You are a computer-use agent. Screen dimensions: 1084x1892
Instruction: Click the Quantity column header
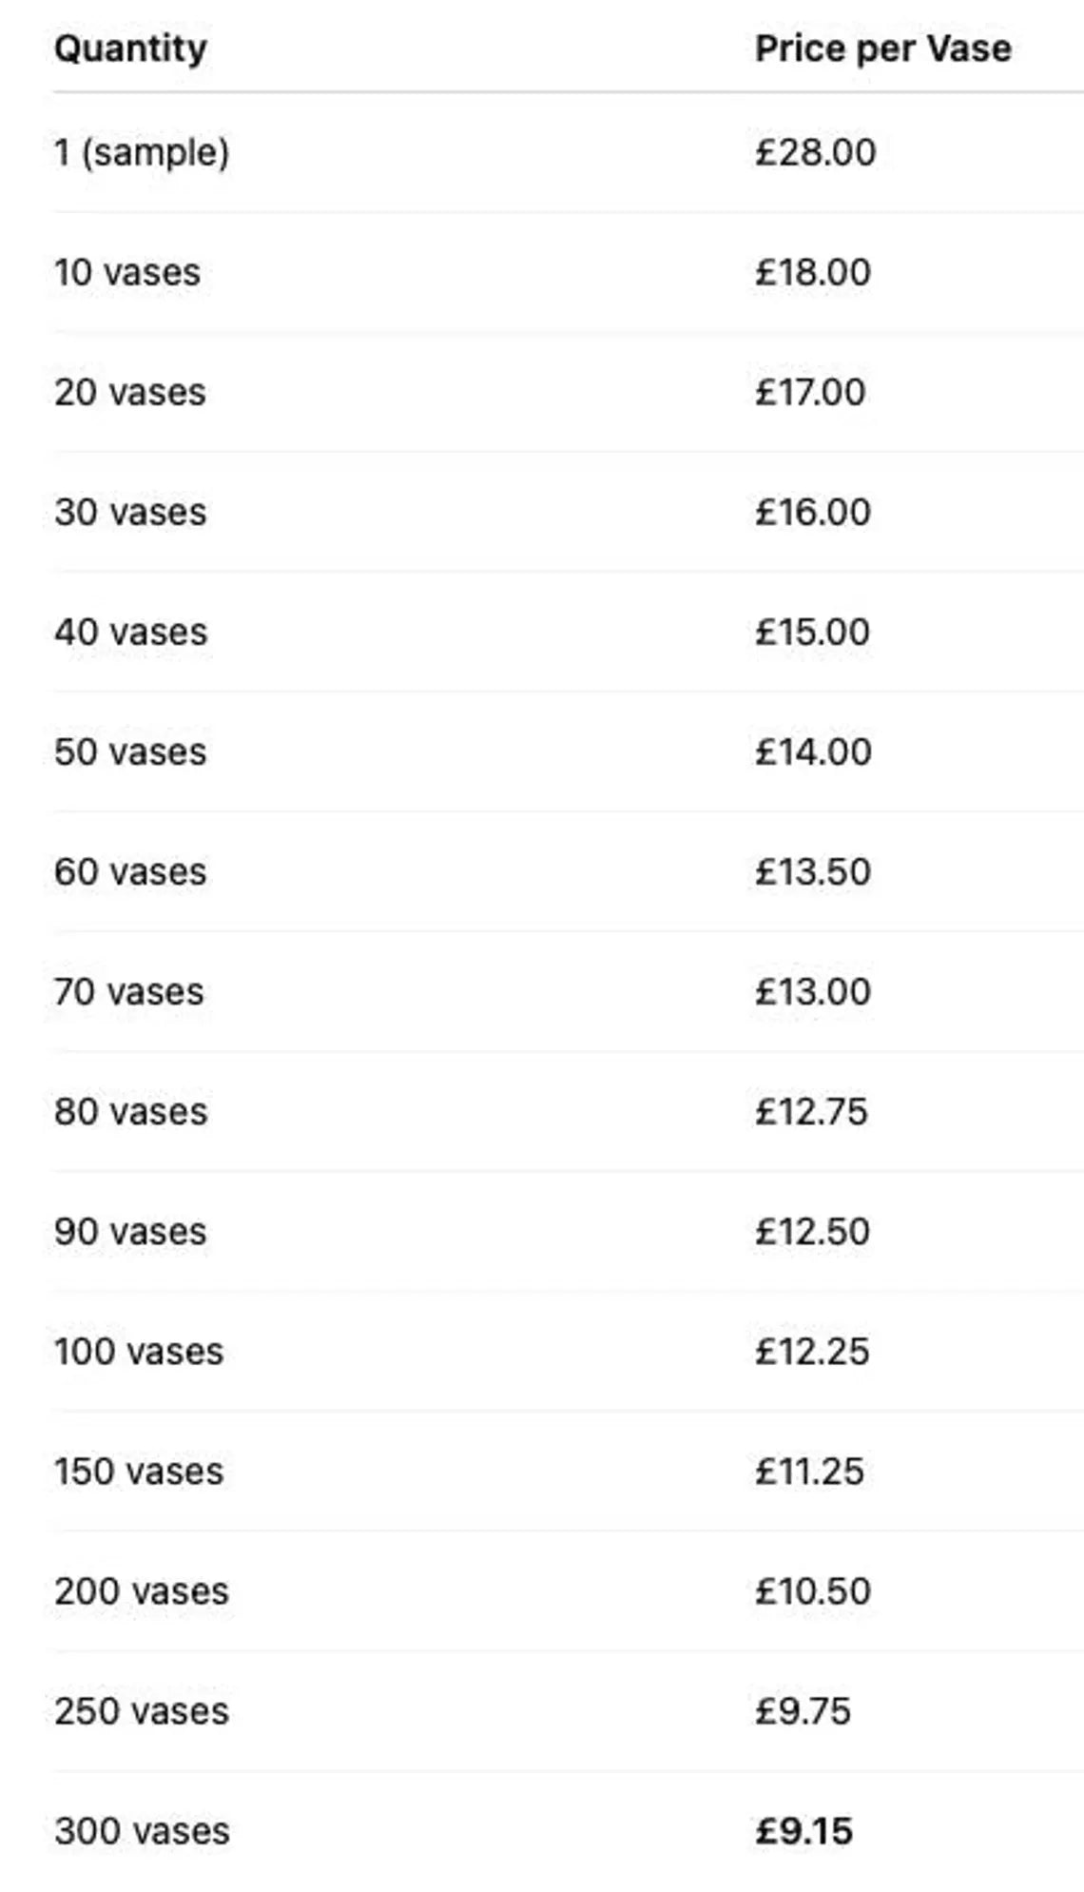[x=130, y=49]
